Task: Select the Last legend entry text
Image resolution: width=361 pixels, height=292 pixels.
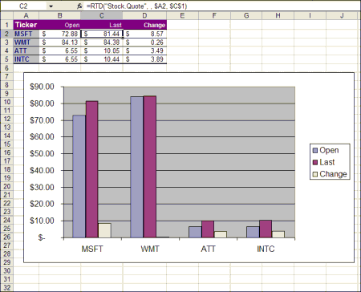Action: 327,162
